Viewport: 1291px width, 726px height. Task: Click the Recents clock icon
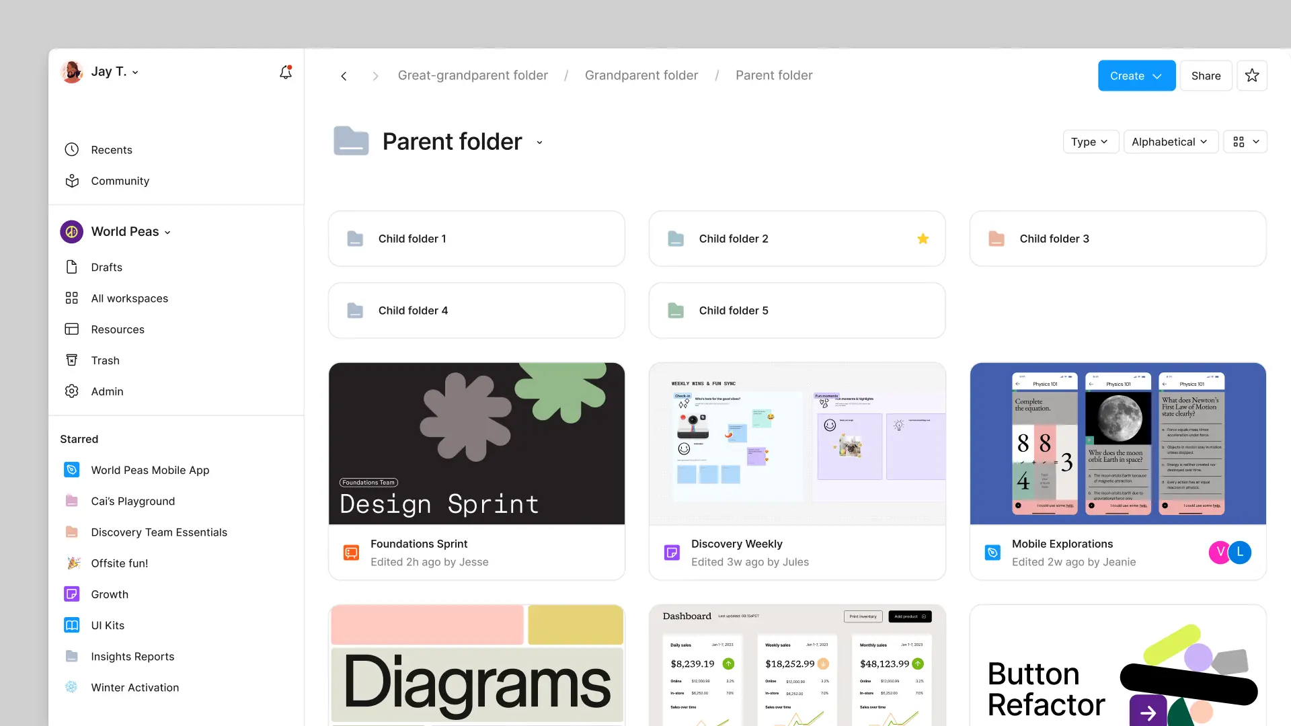coord(72,149)
